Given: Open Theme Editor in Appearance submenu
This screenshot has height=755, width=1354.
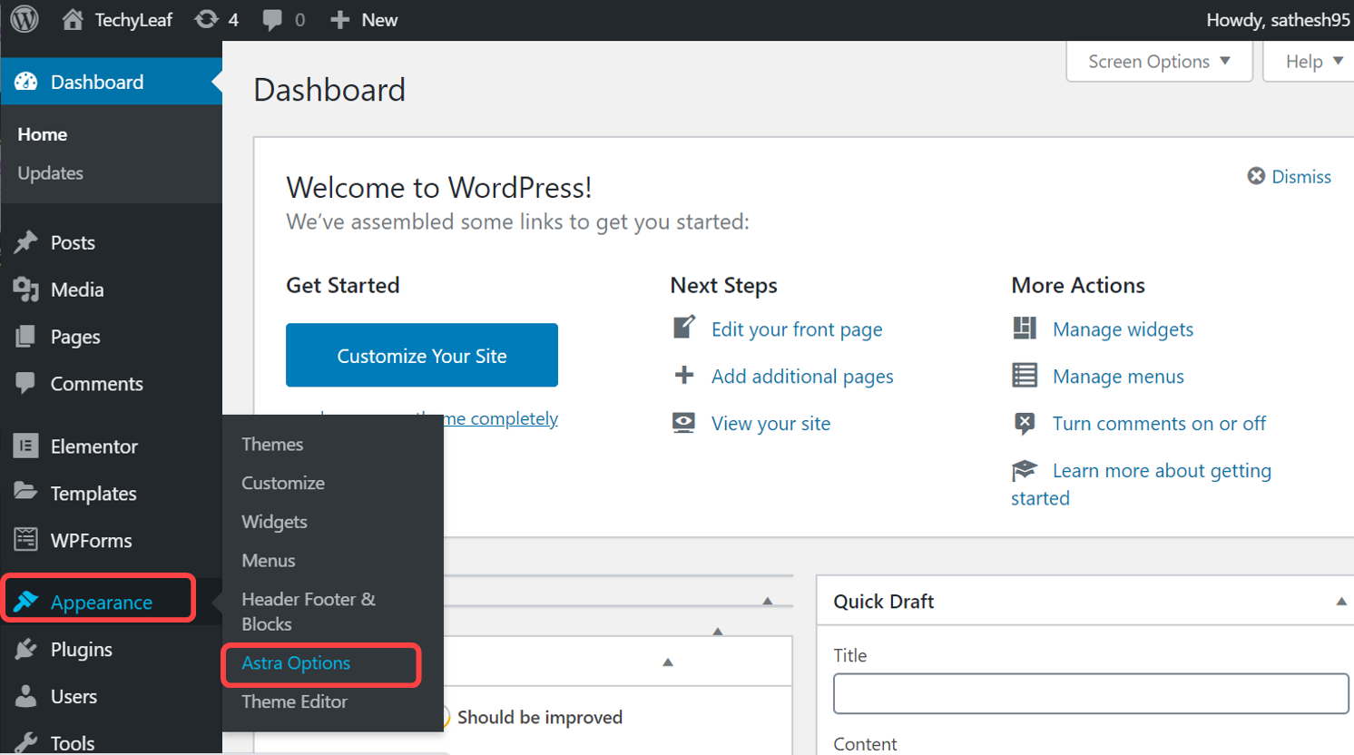Looking at the screenshot, I should [294, 701].
